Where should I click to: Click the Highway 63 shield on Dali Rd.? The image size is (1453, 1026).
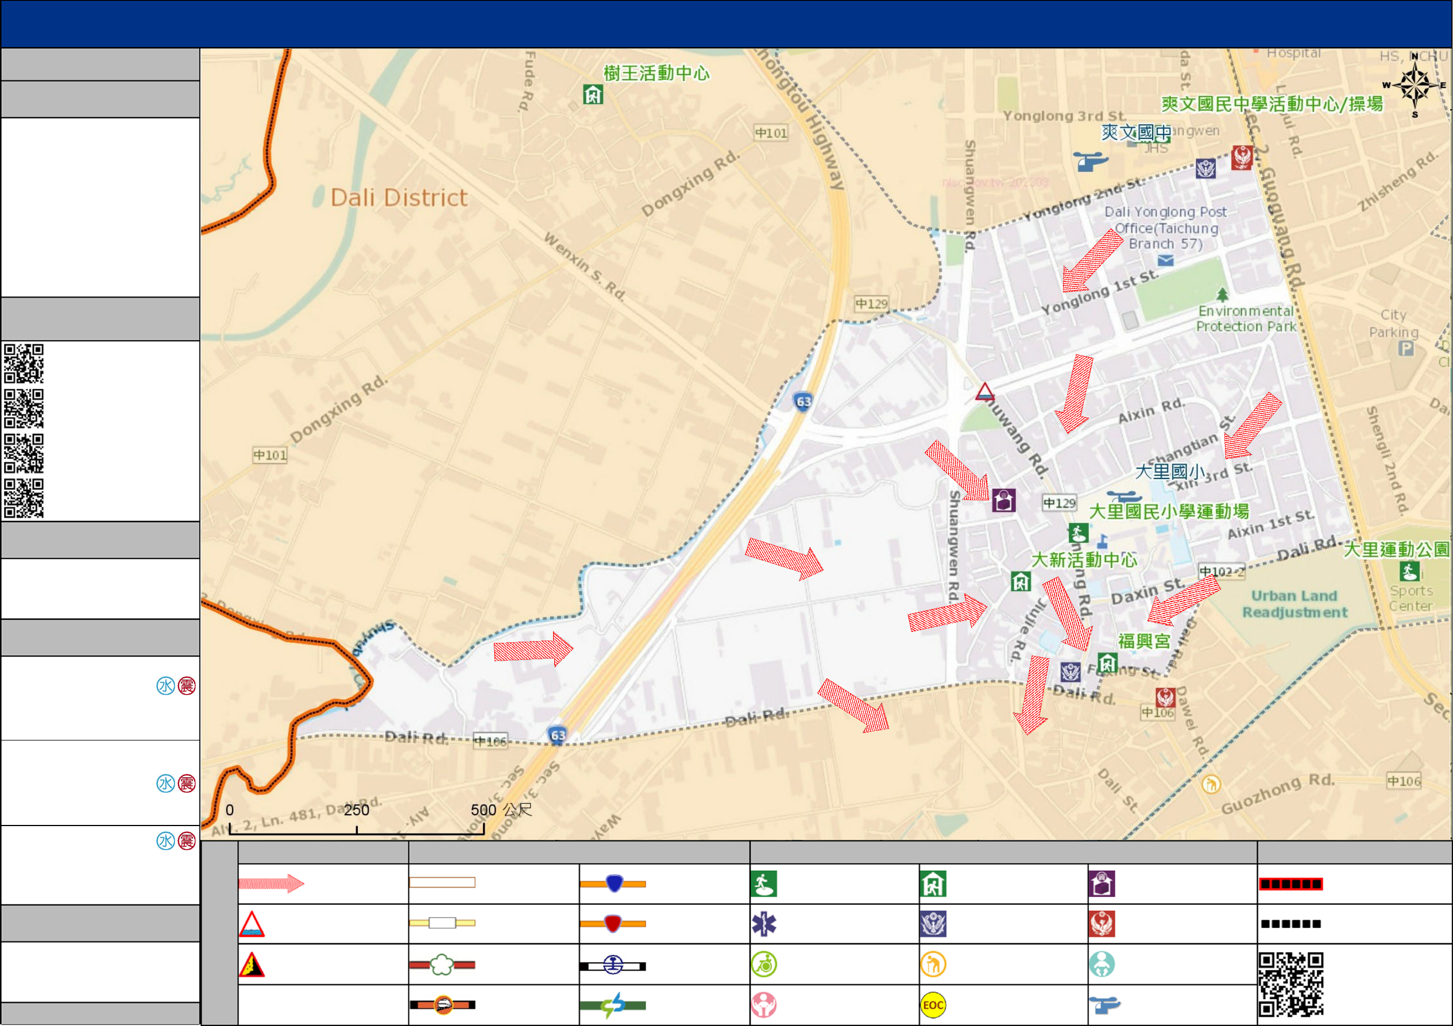[x=558, y=735]
